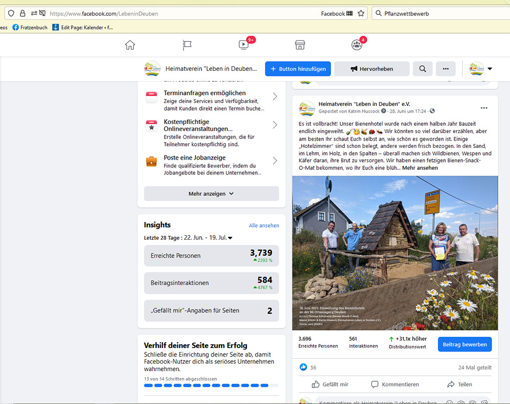The image size is (510, 404).
Task: Open Beitragsinteraktionen insight card
Action: 212,283
